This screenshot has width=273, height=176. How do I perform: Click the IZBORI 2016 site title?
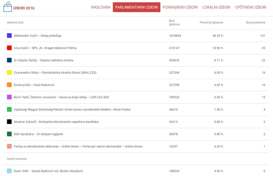(x=23, y=8)
